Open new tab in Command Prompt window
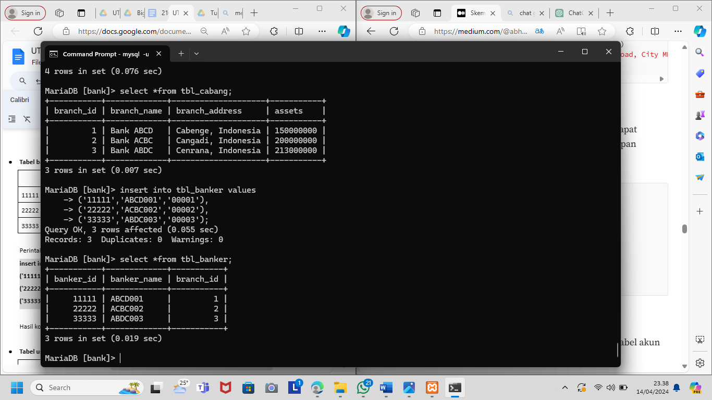Image resolution: width=712 pixels, height=400 pixels. tap(181, 54)
